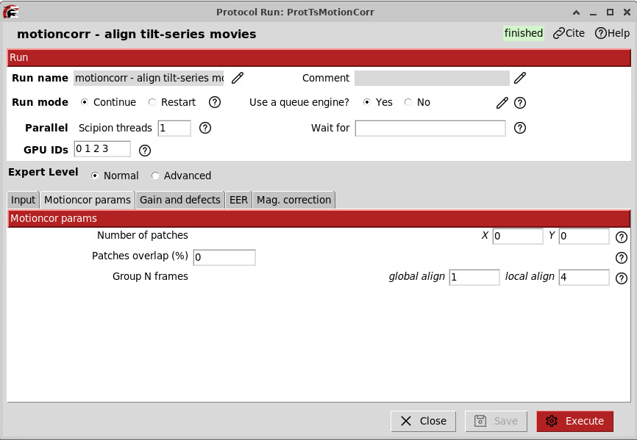Open the Gain and defects tab
637x440 pixels.
[180, 200]
